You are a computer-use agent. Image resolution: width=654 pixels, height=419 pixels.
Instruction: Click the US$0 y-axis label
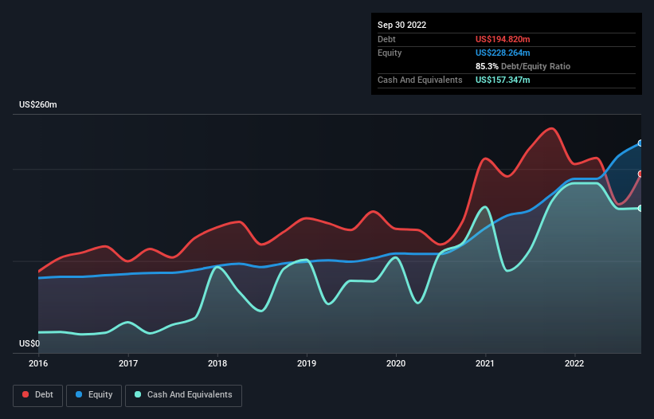(29, 343)
